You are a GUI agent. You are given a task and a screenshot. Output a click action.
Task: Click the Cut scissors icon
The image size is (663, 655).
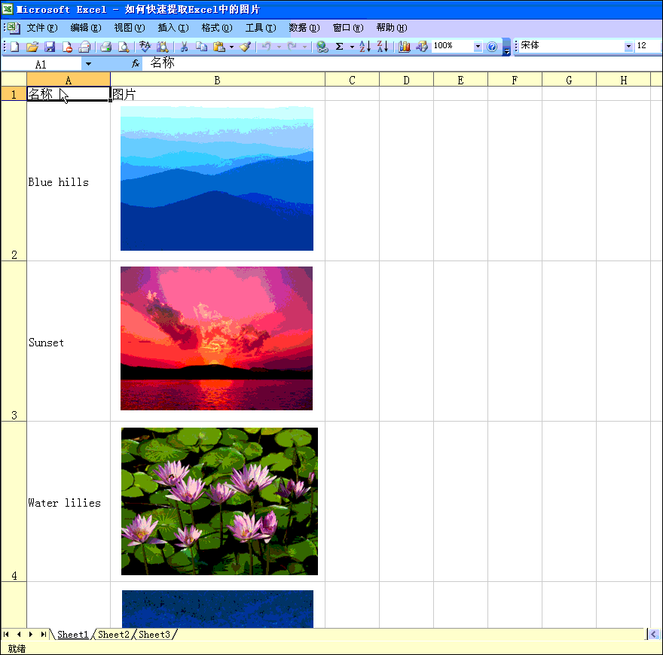tap(183, 47)
